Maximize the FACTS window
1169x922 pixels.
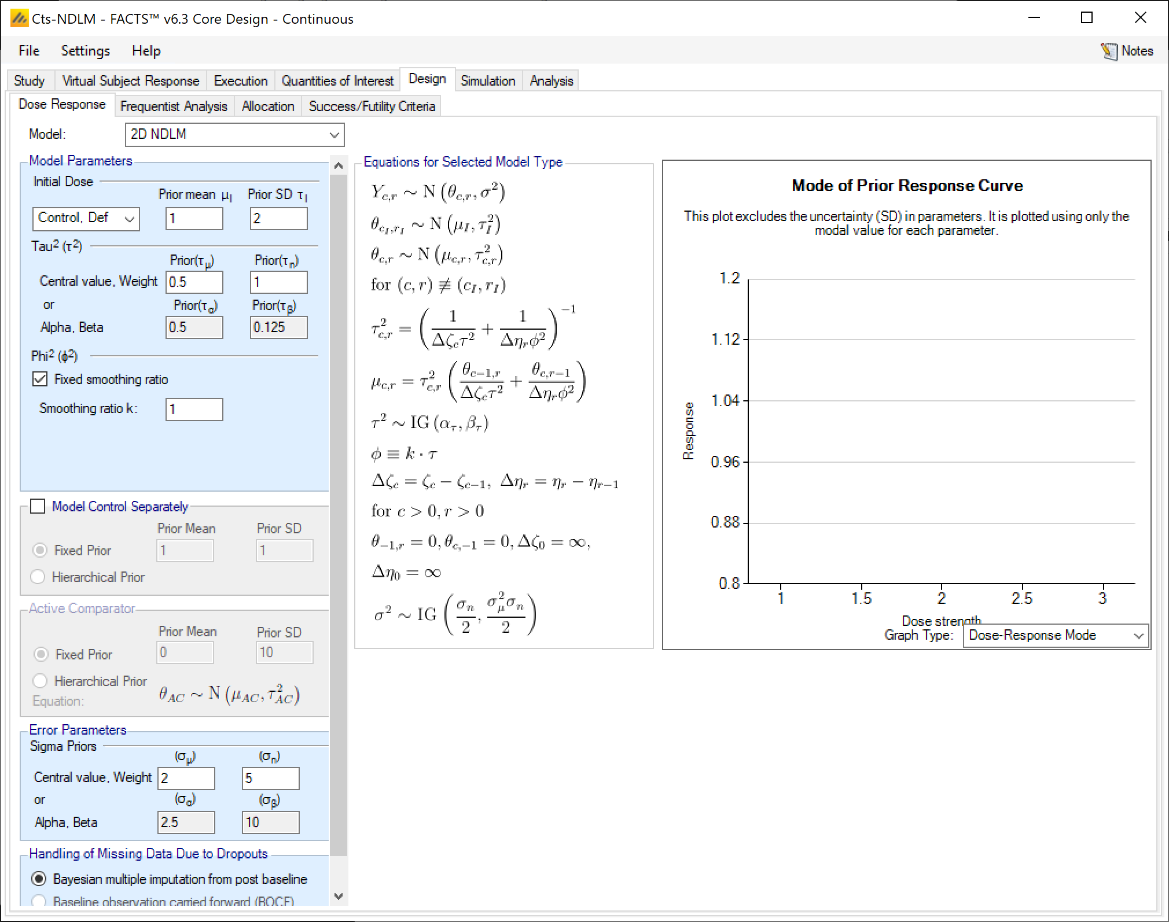(x=1087, y=18)
